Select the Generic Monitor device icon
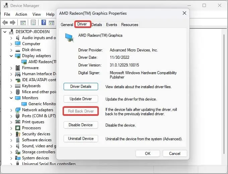228x174 pixels. click(24, 104)
